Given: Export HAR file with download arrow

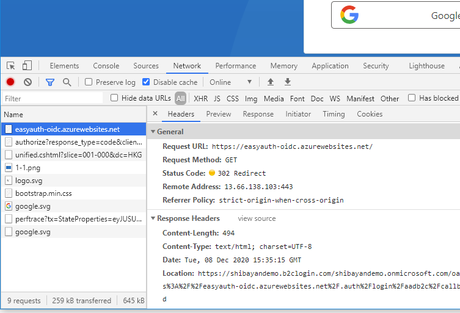Looking at the screenshot, I should click(x=288, y=82).
